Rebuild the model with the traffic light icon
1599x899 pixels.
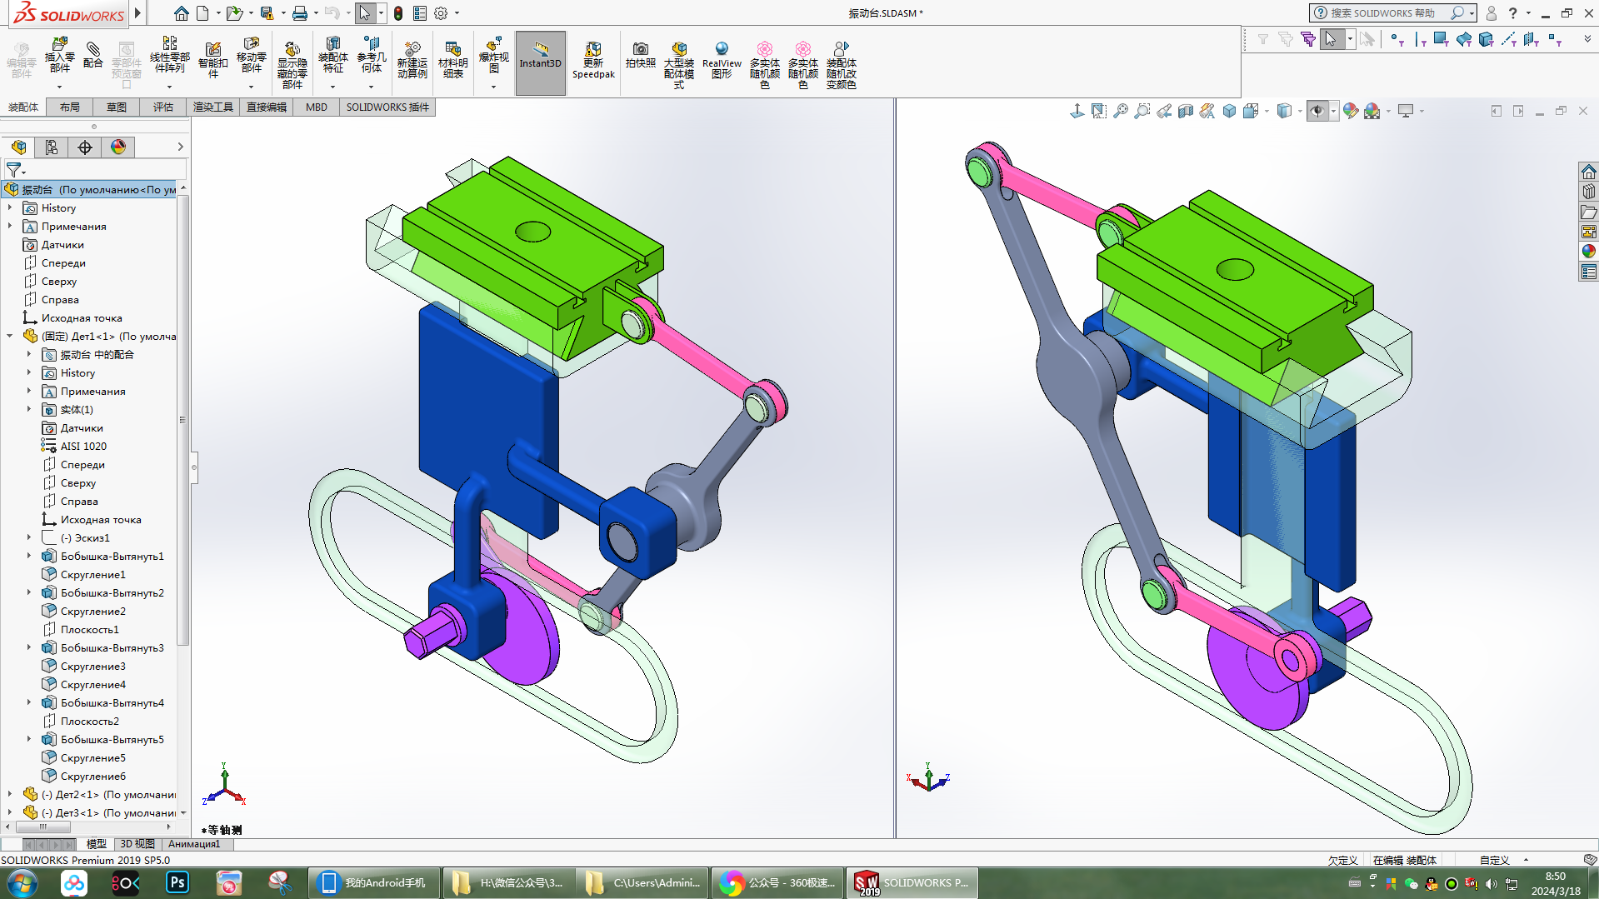click(398, 13)
